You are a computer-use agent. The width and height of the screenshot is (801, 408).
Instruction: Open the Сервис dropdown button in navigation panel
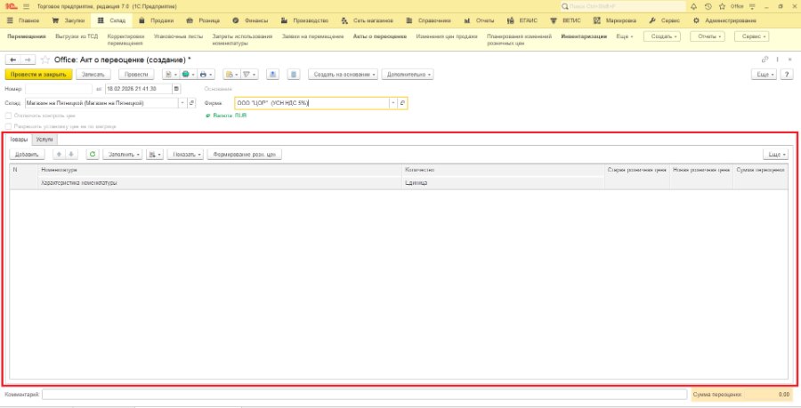[x=752, y=36]
